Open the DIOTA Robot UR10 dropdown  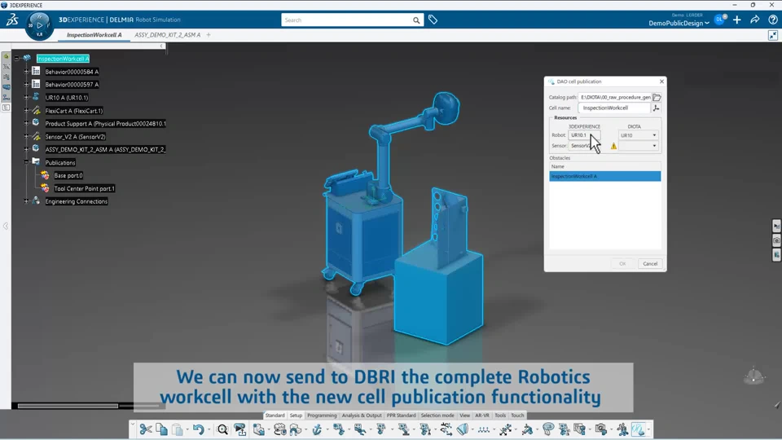639,135
